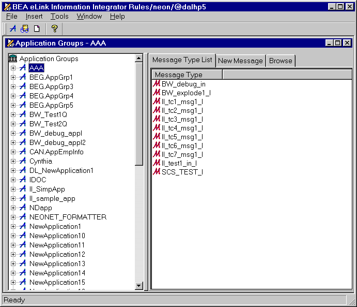Expand the BEG.AppGrp4 tree node
The image size is (357, 307).
(13, 96)
